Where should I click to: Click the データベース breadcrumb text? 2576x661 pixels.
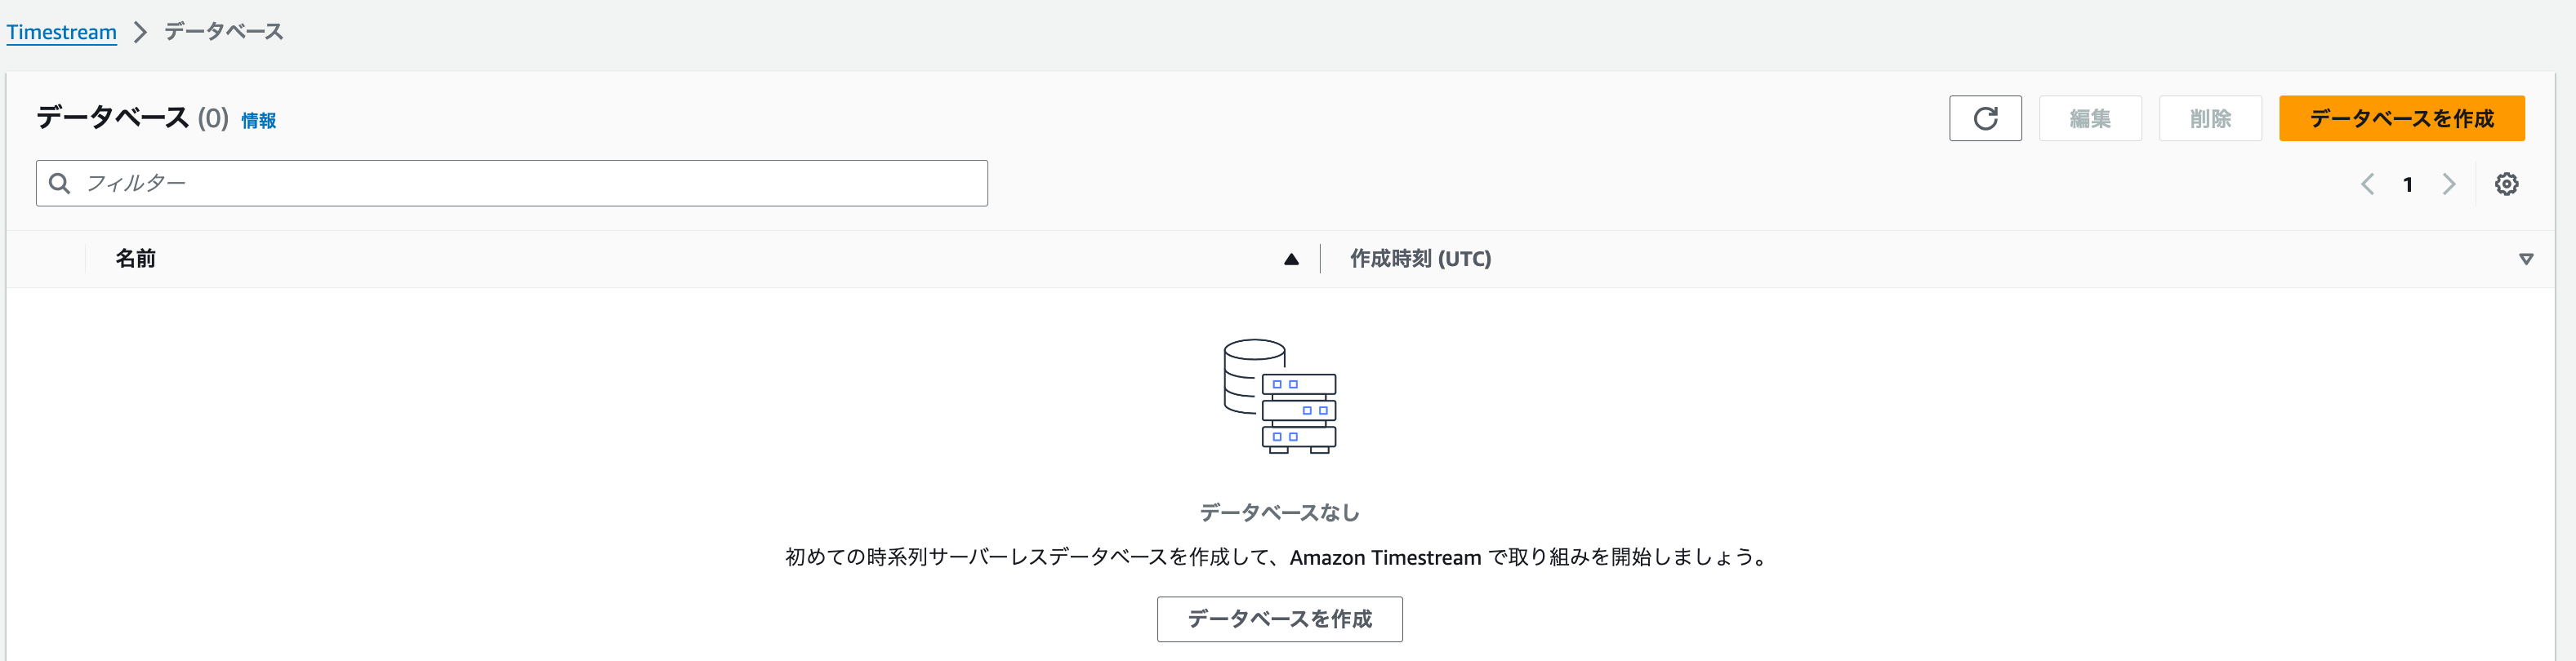point(224,32)
